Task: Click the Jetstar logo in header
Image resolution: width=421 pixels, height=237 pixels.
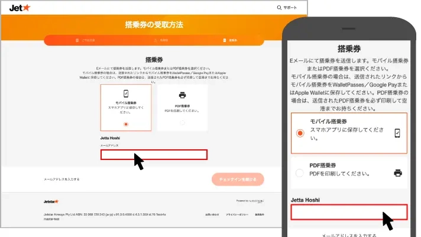Action: pyautogui.click(x=20, y=8)
